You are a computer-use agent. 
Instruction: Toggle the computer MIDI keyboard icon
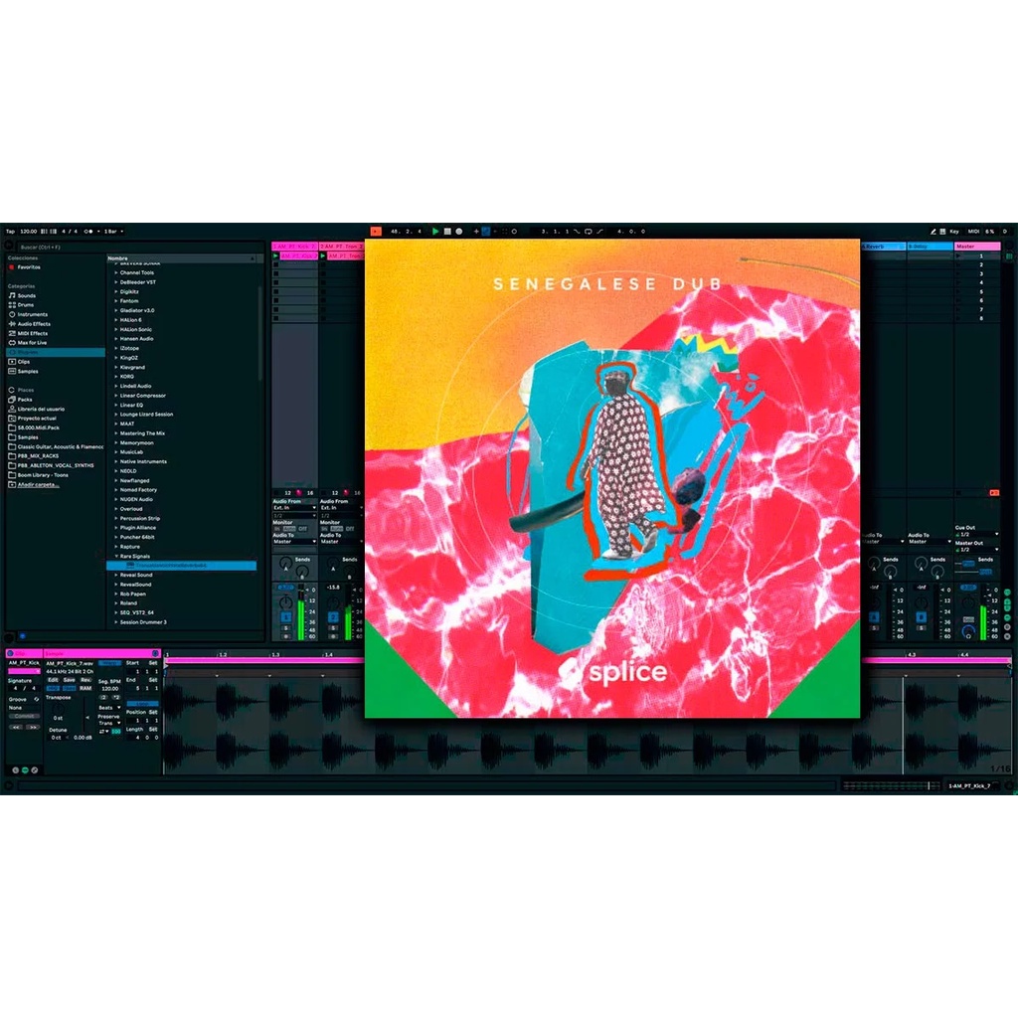click(x=942, y=231)
